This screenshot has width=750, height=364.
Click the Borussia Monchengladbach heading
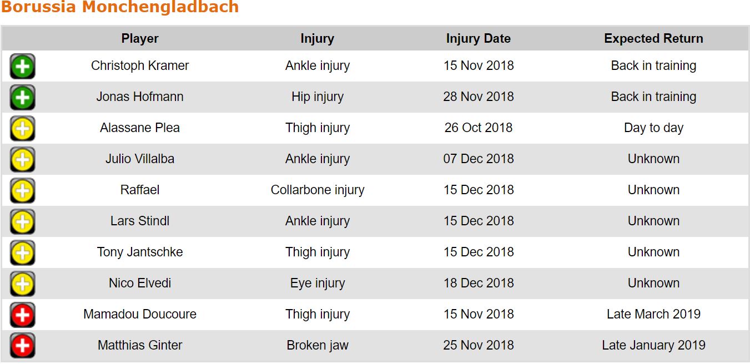click(120, 7)
